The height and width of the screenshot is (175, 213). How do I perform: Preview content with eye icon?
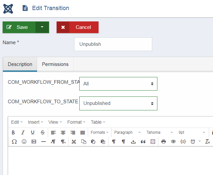(173, 142)
